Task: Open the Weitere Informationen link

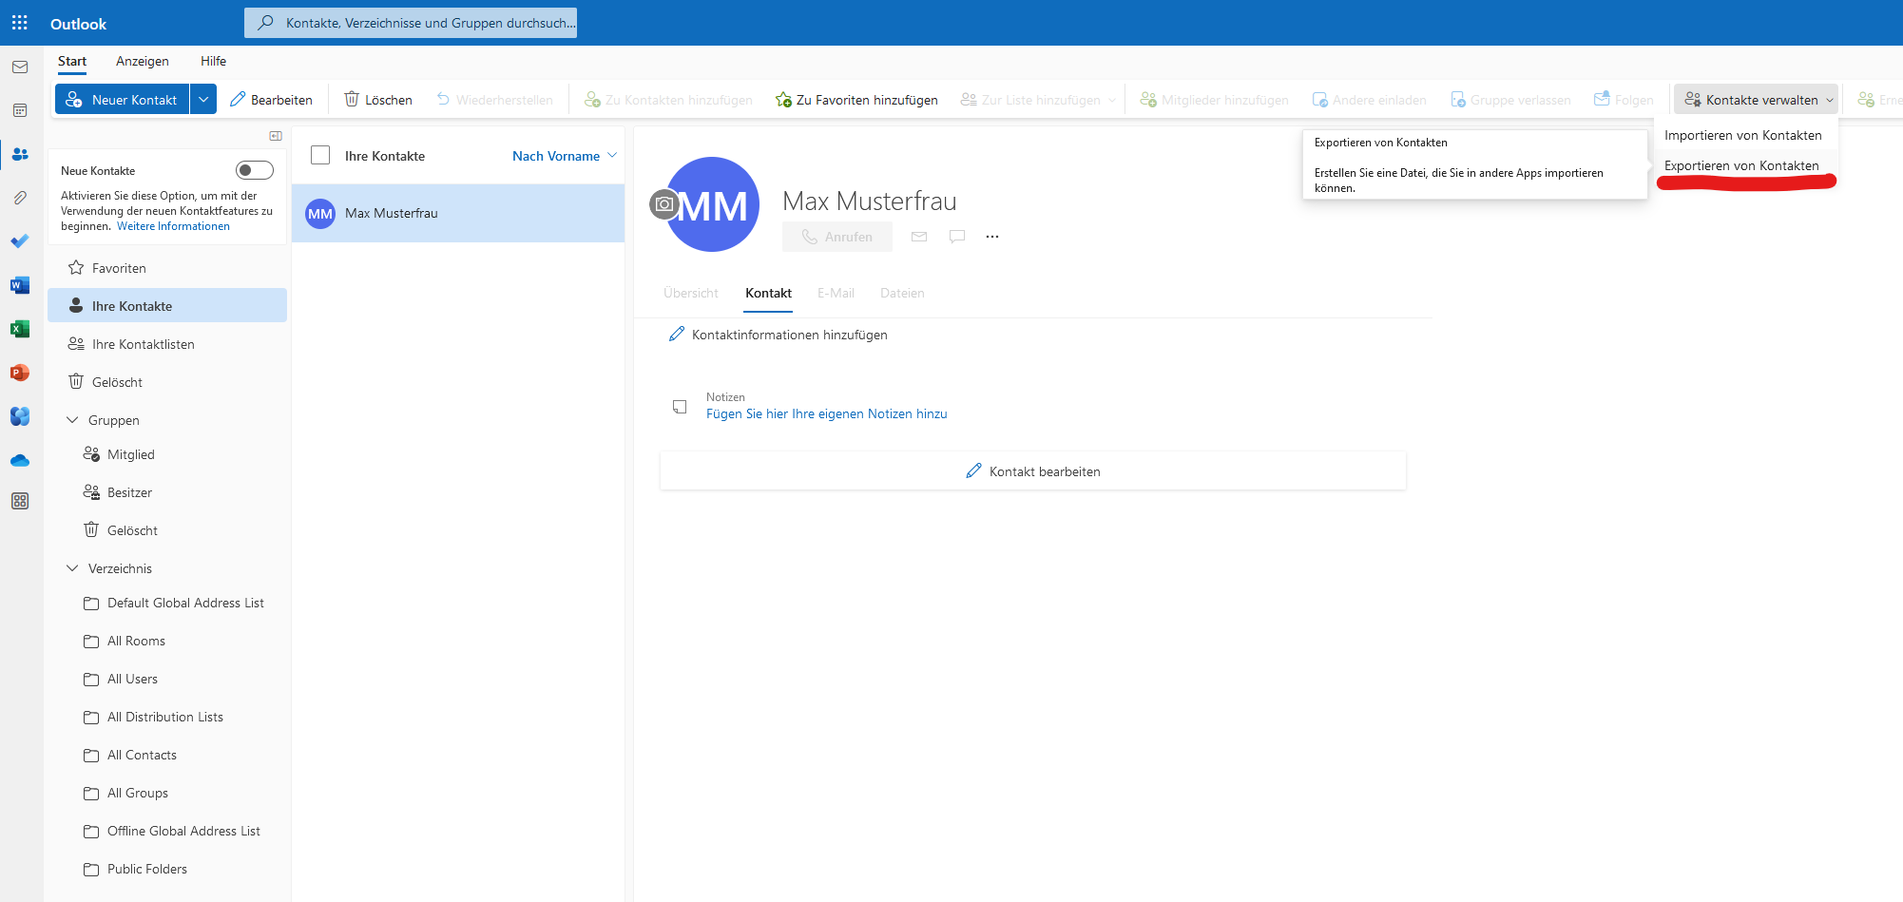Action: coord(173,226)
